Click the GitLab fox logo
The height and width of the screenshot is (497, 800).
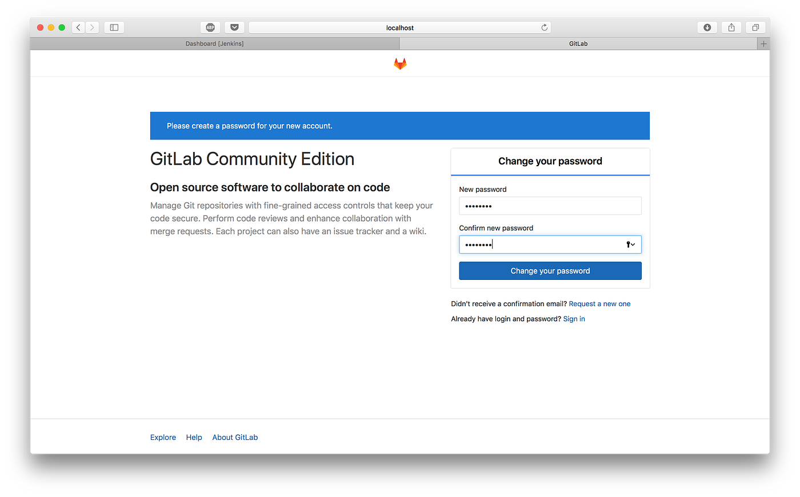[x=400, y=63]
